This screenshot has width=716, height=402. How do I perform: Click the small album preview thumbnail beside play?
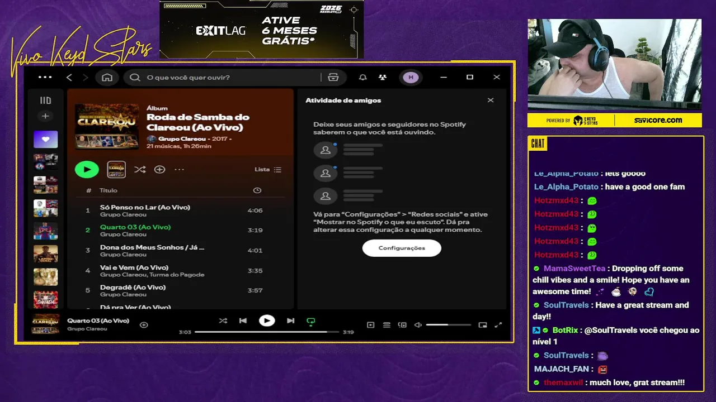tap(116, 169)
